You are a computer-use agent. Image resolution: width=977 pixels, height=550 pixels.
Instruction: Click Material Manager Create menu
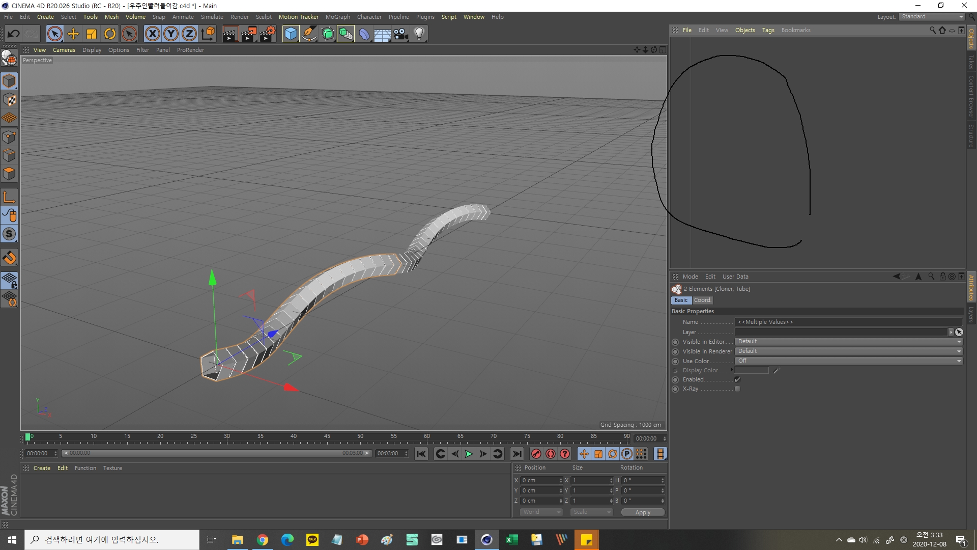coord(42,468)
